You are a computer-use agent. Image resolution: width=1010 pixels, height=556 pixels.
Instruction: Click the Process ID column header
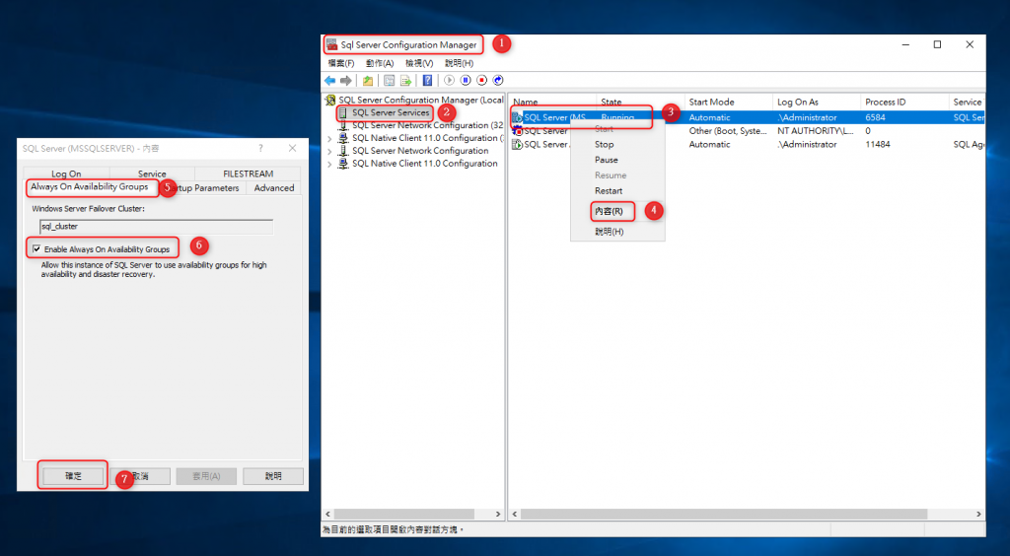904,102
